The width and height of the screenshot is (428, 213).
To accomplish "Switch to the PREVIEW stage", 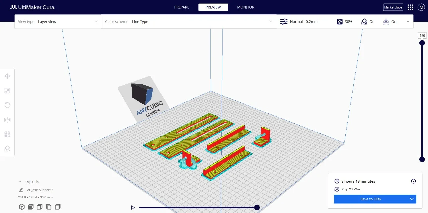I will click(x=213, y=7).
